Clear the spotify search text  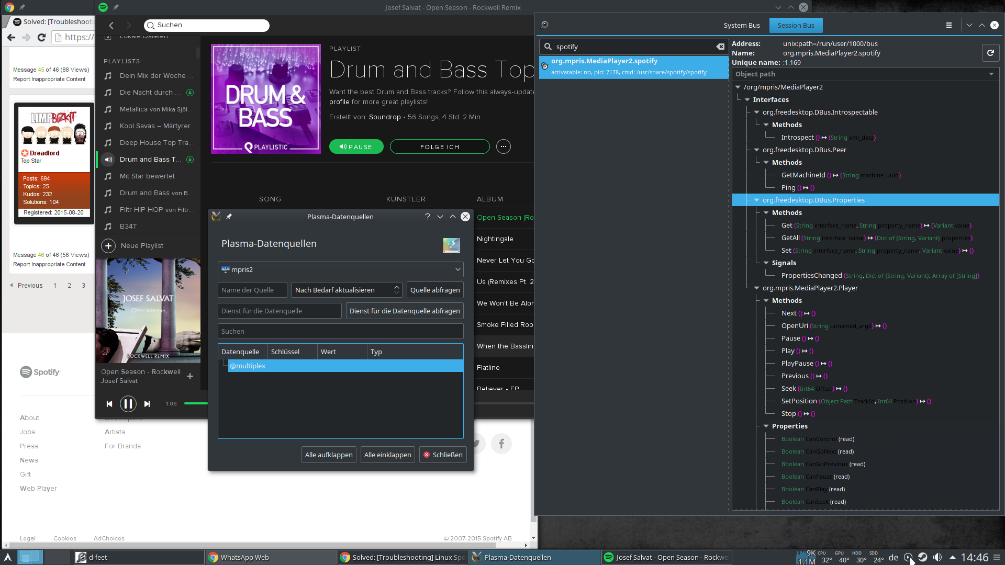pyautogui.click(x=720, y=47)
